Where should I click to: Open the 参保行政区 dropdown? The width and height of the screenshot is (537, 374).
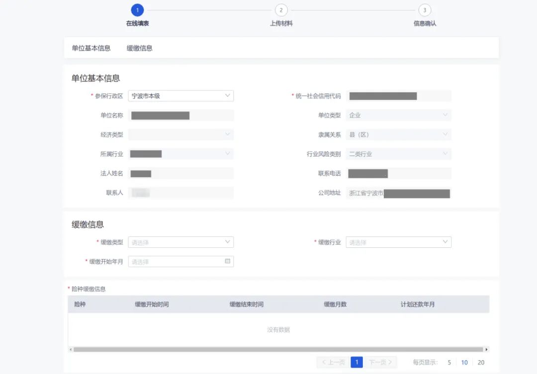point(180,96)
